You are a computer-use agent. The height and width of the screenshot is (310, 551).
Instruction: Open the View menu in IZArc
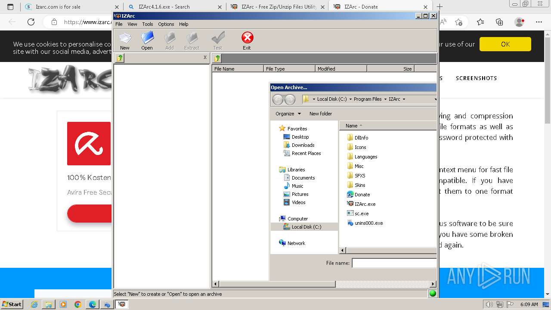[x=132, y=24]
